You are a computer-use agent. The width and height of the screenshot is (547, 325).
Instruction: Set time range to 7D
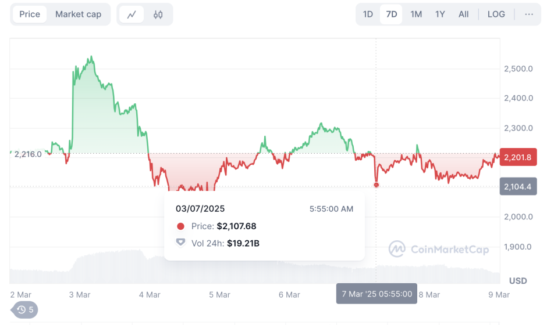(x=392, y=14)
